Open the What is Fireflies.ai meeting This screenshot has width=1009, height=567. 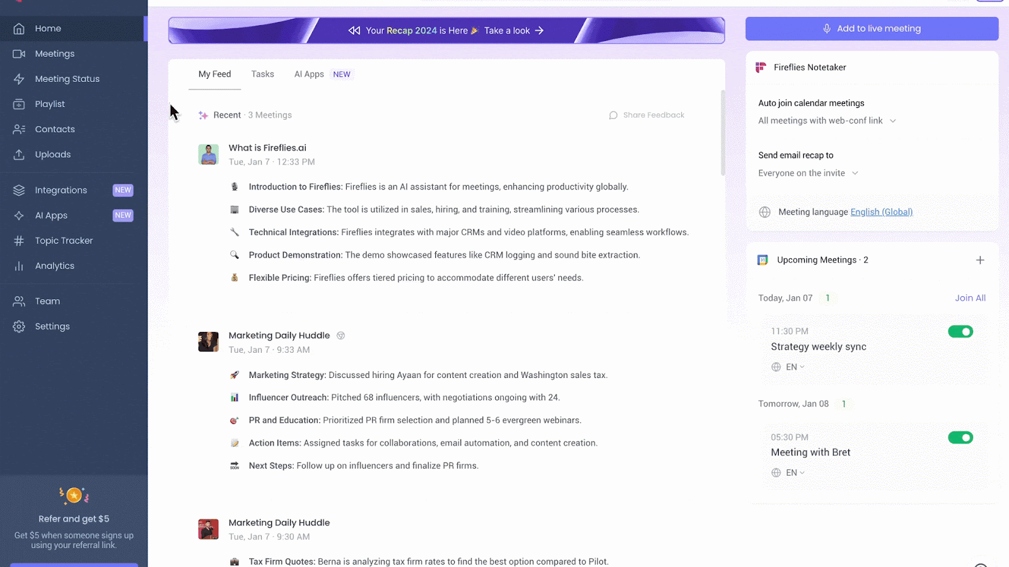267,148
